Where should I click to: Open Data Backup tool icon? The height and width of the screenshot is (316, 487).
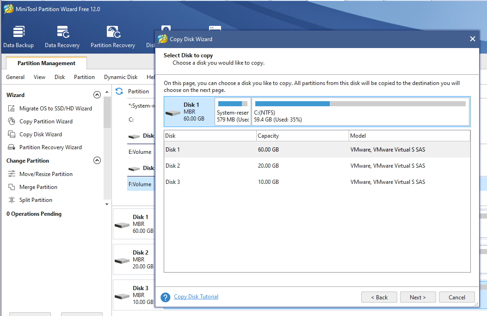pos(18,31)
